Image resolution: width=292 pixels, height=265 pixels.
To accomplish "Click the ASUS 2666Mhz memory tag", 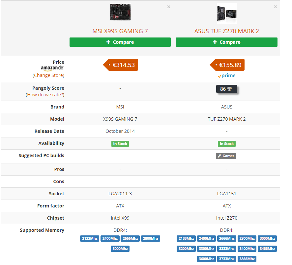I will (227, 238).
